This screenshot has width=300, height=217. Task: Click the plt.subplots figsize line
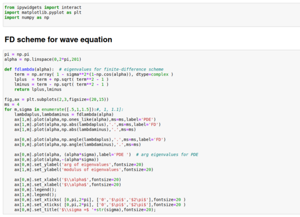(56, 99)
